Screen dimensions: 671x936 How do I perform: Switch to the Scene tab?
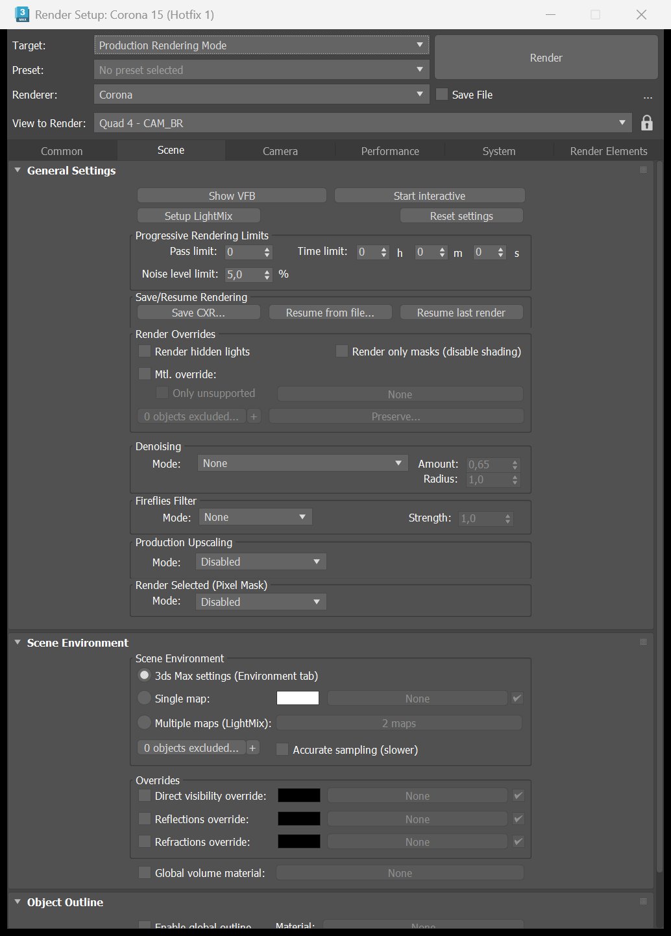[x=171, y=150]
